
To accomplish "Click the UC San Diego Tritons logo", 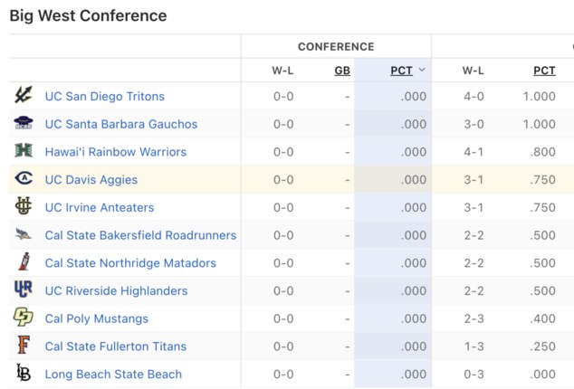I will [x=24, y=96].
